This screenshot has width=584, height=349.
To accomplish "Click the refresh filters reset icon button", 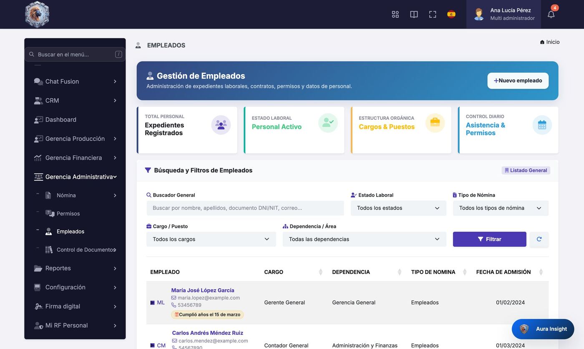I will 539,239.
